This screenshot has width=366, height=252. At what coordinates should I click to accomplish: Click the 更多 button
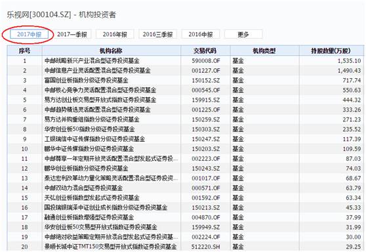click(243, 34)
